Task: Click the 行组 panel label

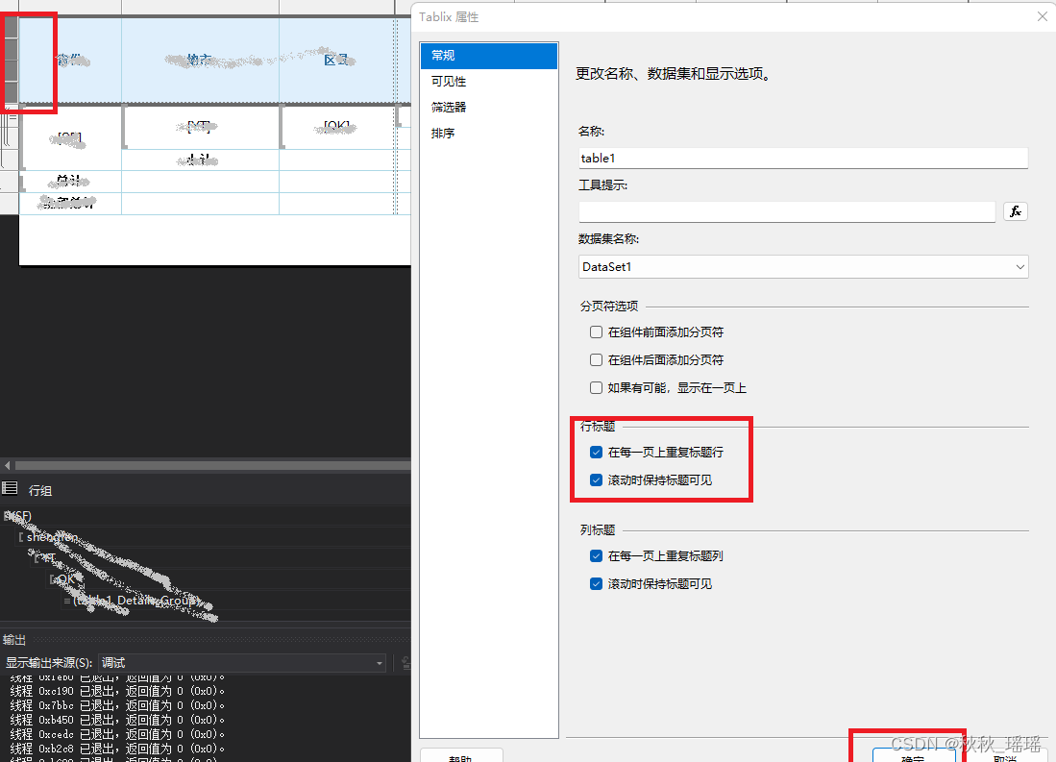Action: (40, 490)
